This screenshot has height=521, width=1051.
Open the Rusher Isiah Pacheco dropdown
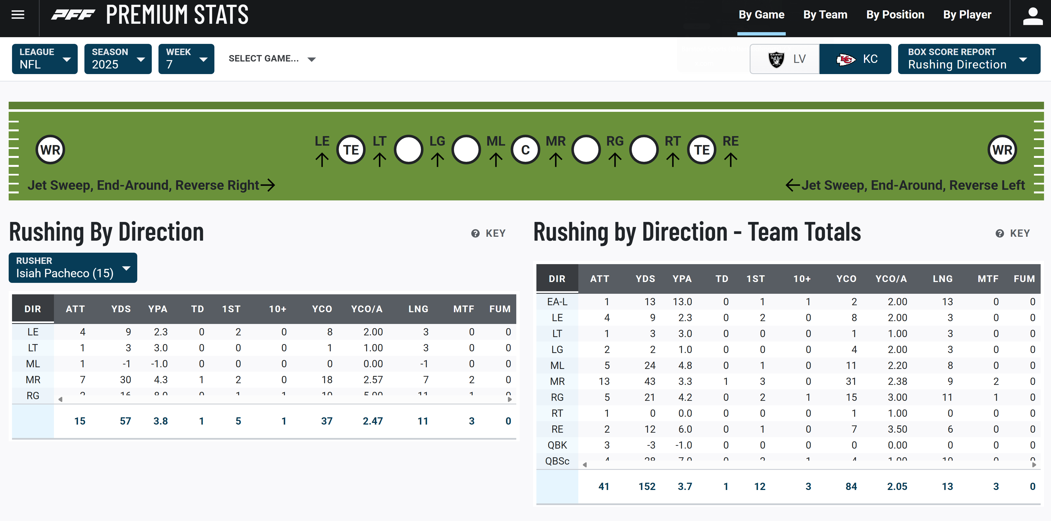click(x=73, y=268)
